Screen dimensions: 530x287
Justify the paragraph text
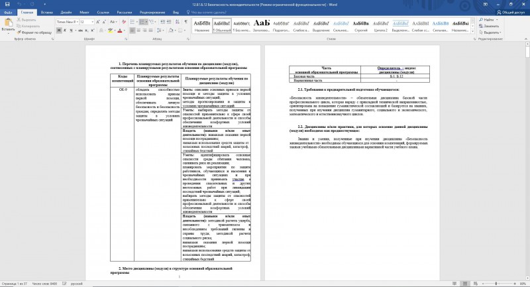point(151,30)
